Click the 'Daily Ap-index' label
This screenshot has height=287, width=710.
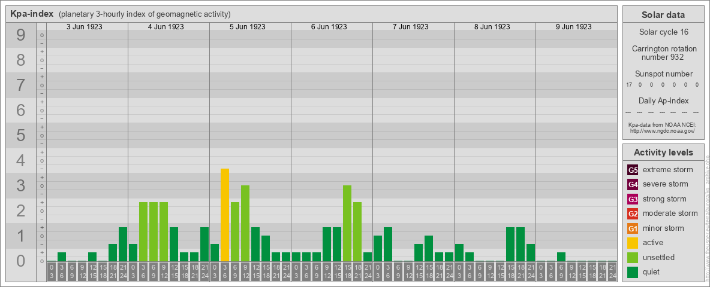tap(664, 100)
